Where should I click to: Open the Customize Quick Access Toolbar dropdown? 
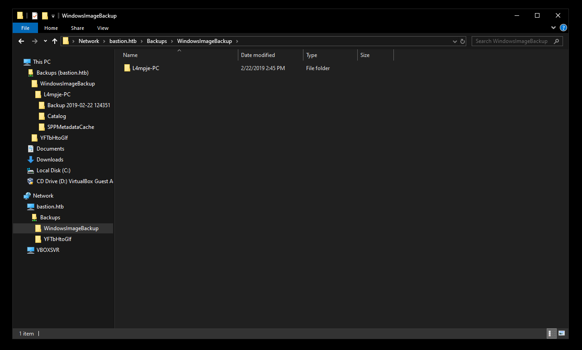[53, 16]
